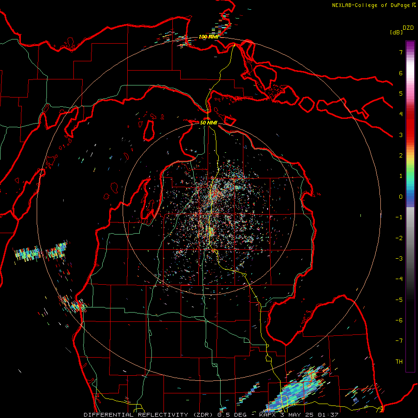Click the -6 value on the dB scale
The width and height of the screenshot is (418, 418).
point(399,320)
